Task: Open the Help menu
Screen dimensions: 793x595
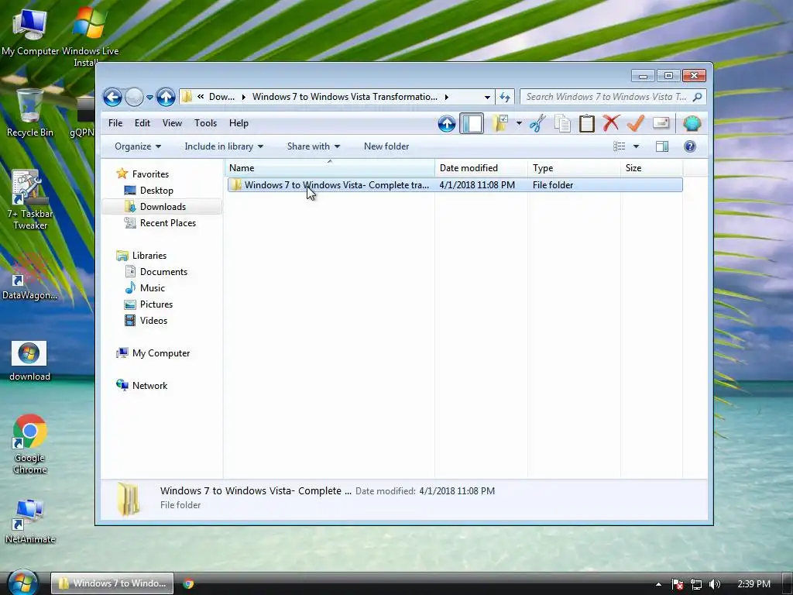Action: [239, 123]
